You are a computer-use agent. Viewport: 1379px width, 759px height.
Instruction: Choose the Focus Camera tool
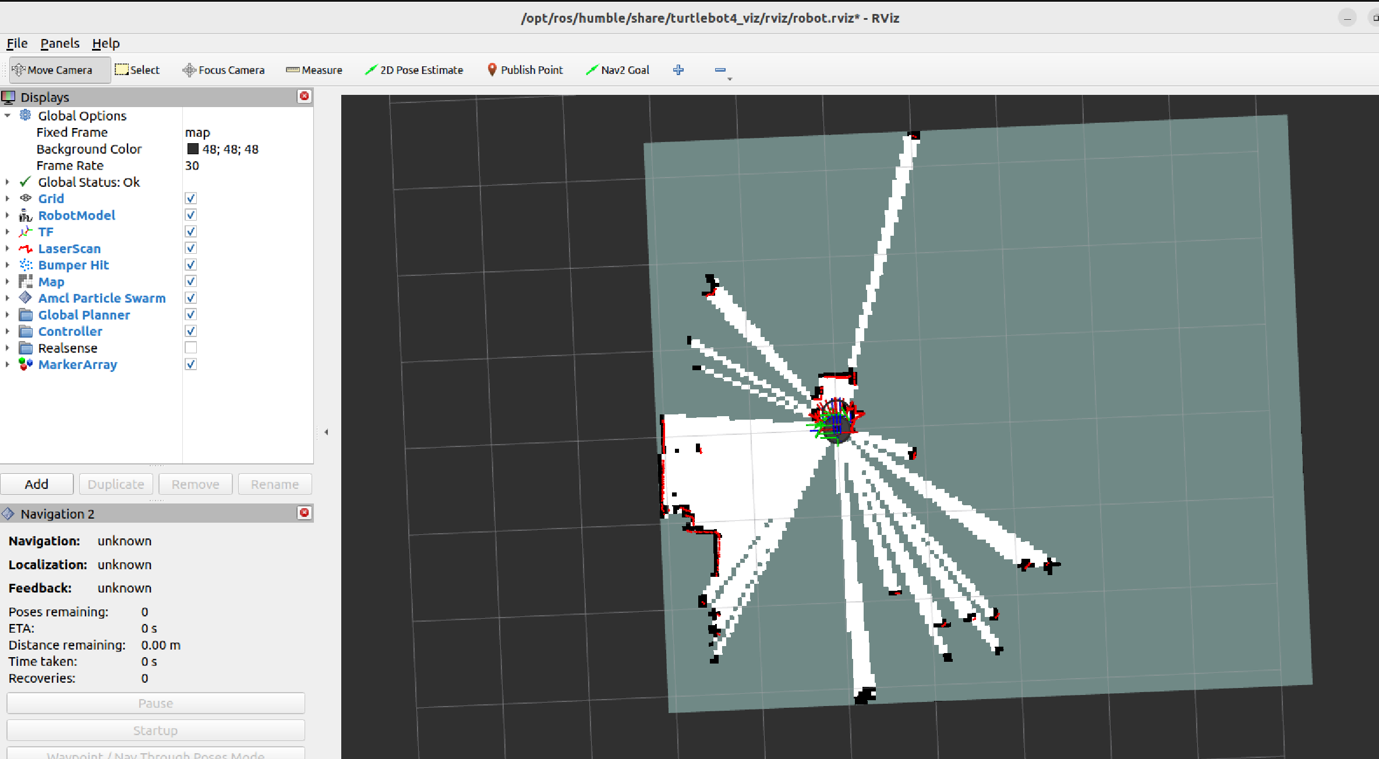coord(224,70)
